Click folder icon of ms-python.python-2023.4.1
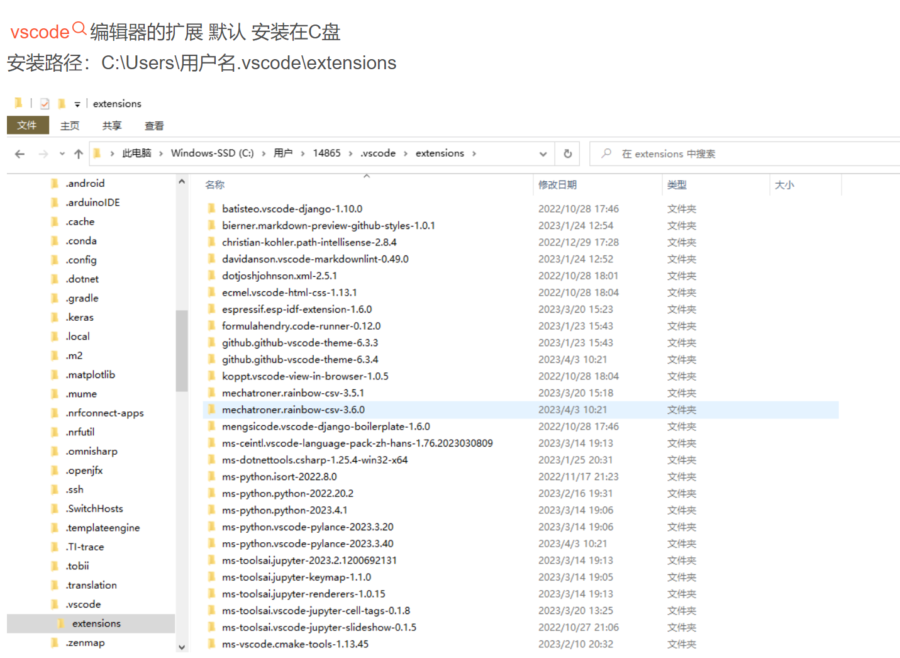The image size is (900, 658). point(212,510)
